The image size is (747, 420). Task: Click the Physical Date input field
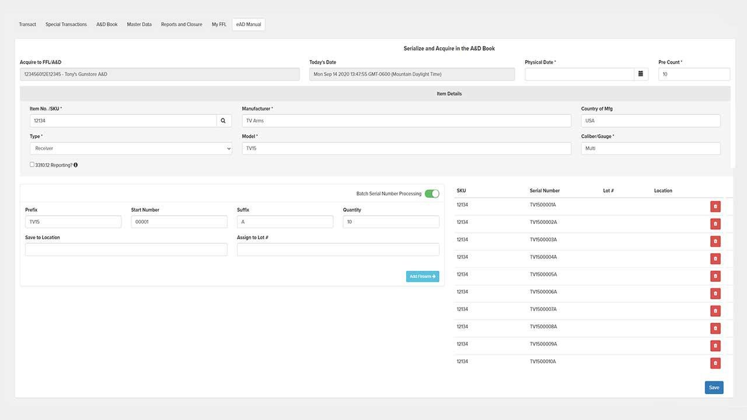580,74
